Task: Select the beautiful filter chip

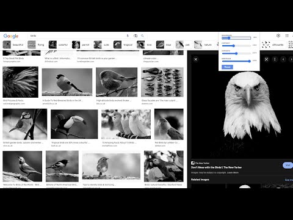Action: (x=14, y=45)
